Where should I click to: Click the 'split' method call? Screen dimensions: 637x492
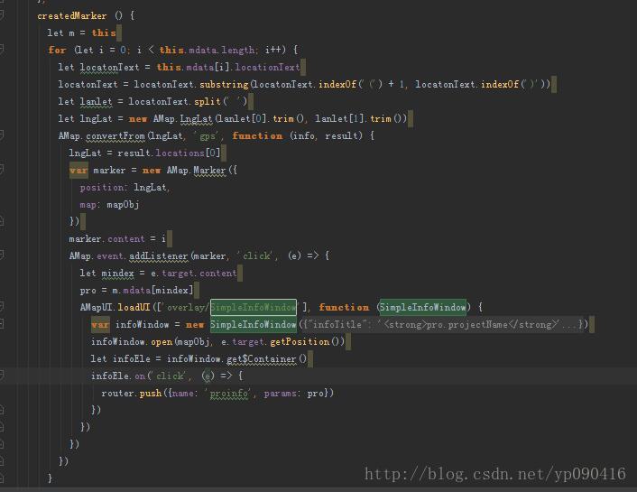208,101
